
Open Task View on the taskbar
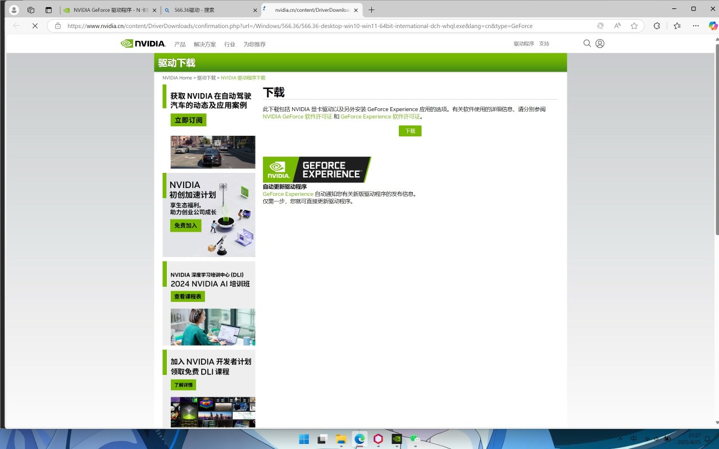pos(322,439)
